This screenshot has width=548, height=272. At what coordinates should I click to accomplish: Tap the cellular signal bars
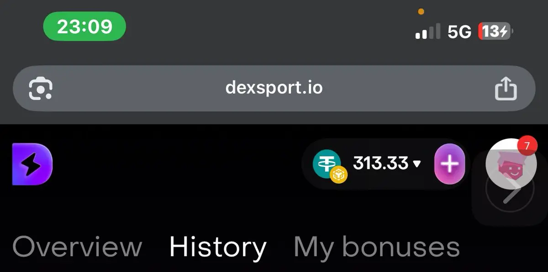pyautogui.click(x=427, y=31)
